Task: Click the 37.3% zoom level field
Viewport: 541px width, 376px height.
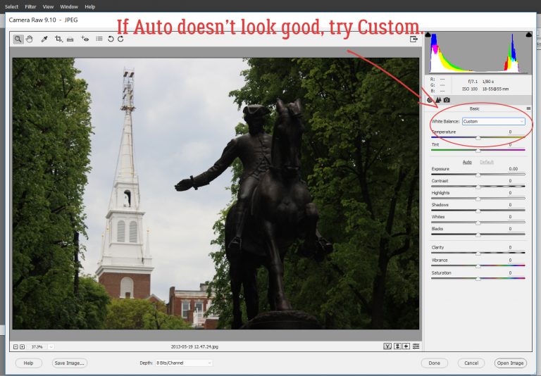Action: [x=37, y=346]
